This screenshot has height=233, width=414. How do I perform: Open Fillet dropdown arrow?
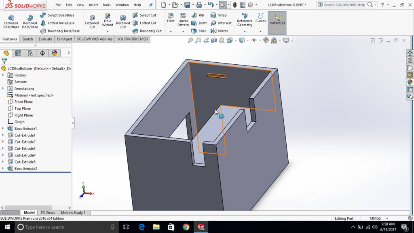click(171, 32)
